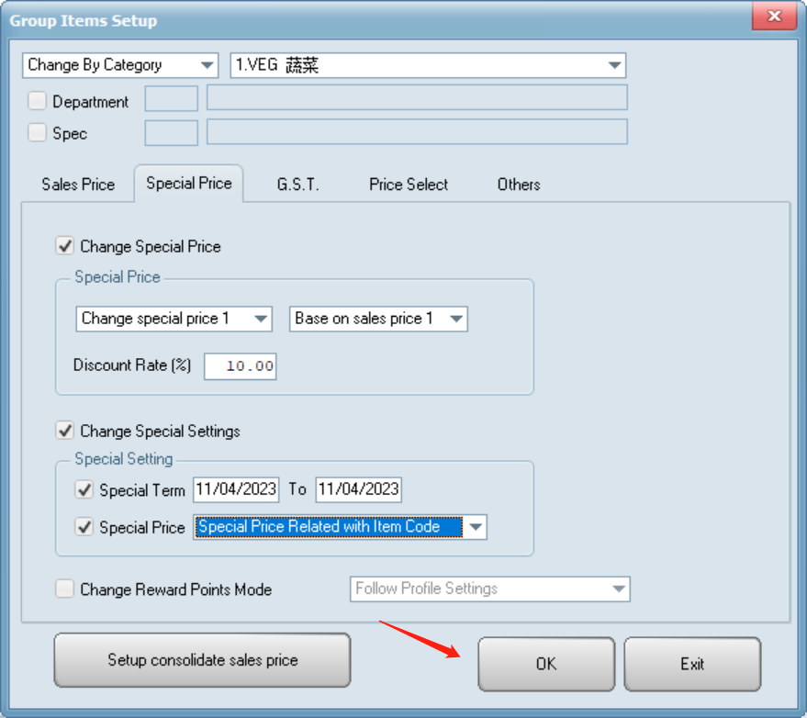This screenshot has width=807, height=718.
Task: Click the Special Term end date field
Action: point(358,489)
